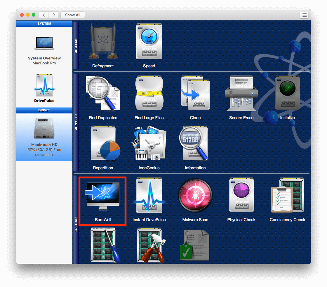
Task: Open DrivePulse in the sidebar
Action: click(44, 88)
